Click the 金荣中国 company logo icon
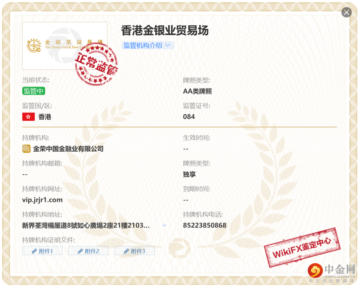Screen dimensions: 360x287 (26, 149)
